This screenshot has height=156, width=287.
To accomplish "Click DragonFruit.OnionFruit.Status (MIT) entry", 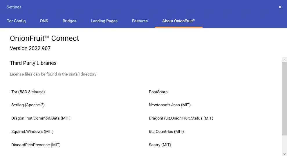I will [181, 118].
